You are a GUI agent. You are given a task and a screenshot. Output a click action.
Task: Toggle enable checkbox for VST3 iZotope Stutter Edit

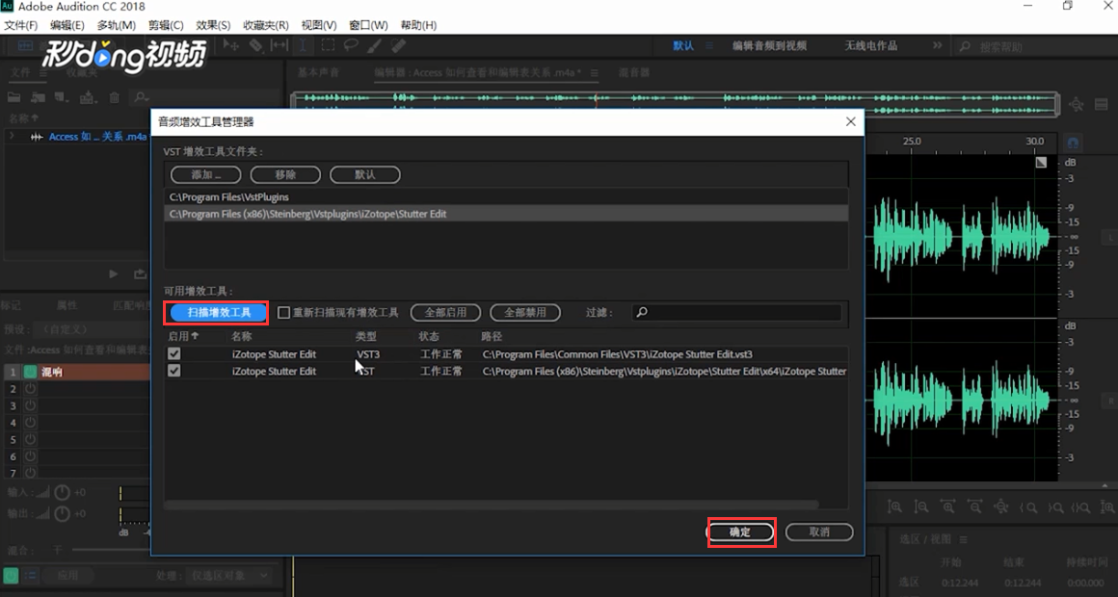(x=174, y=354)
